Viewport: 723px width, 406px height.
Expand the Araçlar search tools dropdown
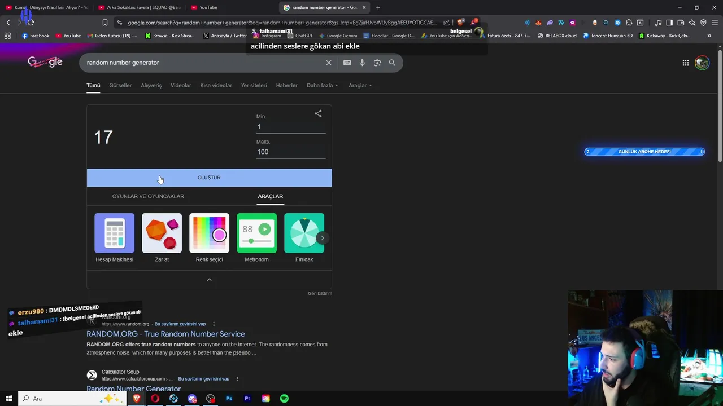(x=360, y=85)
